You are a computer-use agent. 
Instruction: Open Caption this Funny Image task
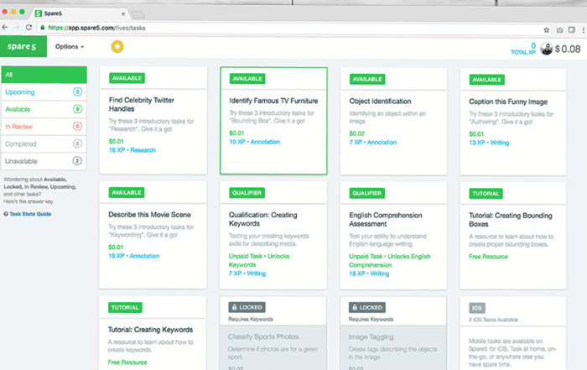(513, 122)
